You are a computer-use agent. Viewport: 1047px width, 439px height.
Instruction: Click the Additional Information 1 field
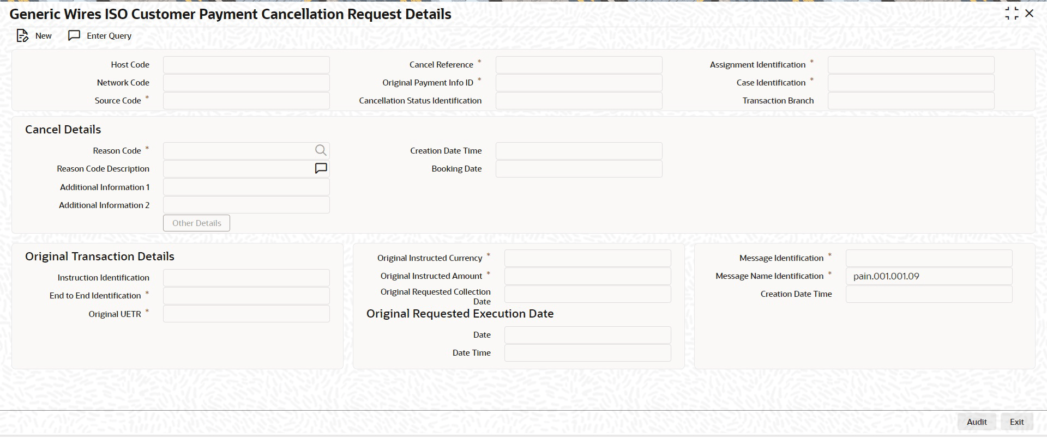(246, 187)
